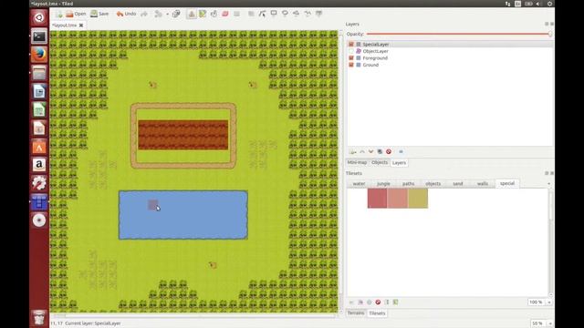Image resolution: width=584 pixels, height=328 pixels.
Task: Open the water tileset tab
Action: point(359,184)
